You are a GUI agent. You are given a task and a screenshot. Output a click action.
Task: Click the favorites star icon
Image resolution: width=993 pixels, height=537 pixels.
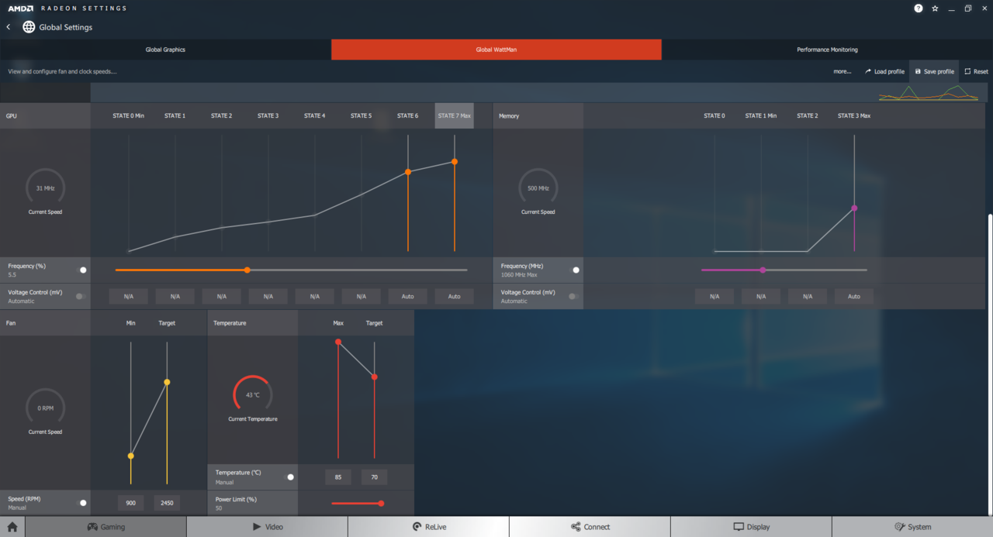pos(935,8)
